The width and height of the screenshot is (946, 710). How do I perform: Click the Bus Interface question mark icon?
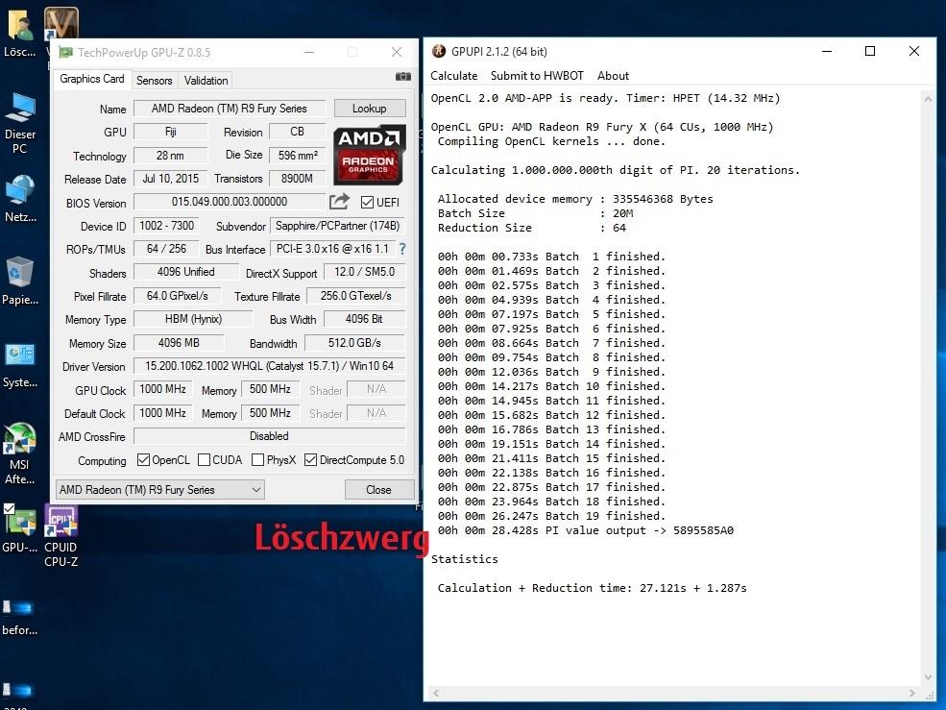tap(402, 249)
